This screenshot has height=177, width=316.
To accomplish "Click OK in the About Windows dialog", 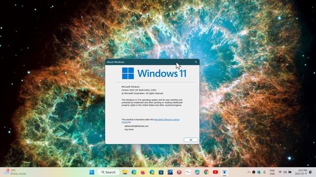I will point(191,140).
